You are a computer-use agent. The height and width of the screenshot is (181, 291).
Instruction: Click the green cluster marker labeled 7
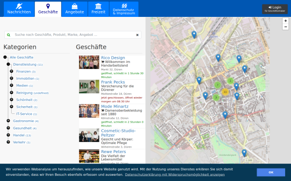217,85
